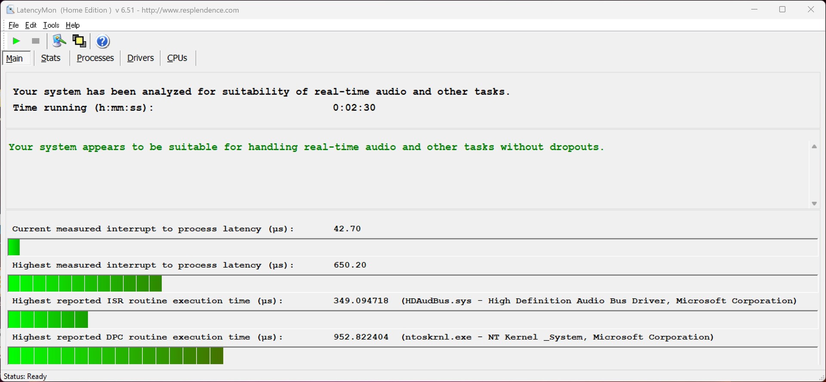Open the File menu
This screenshot has height=382, width=826.
(14, 25)
